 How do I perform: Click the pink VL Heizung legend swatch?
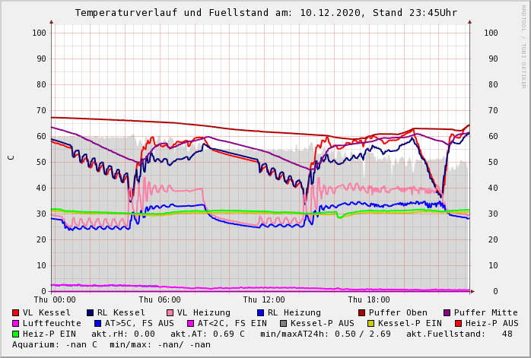point(170,312)
